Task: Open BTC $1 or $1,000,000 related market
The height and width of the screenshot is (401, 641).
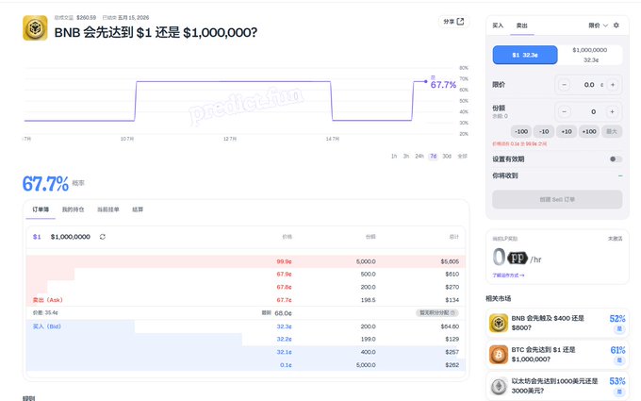Action: 557,355
